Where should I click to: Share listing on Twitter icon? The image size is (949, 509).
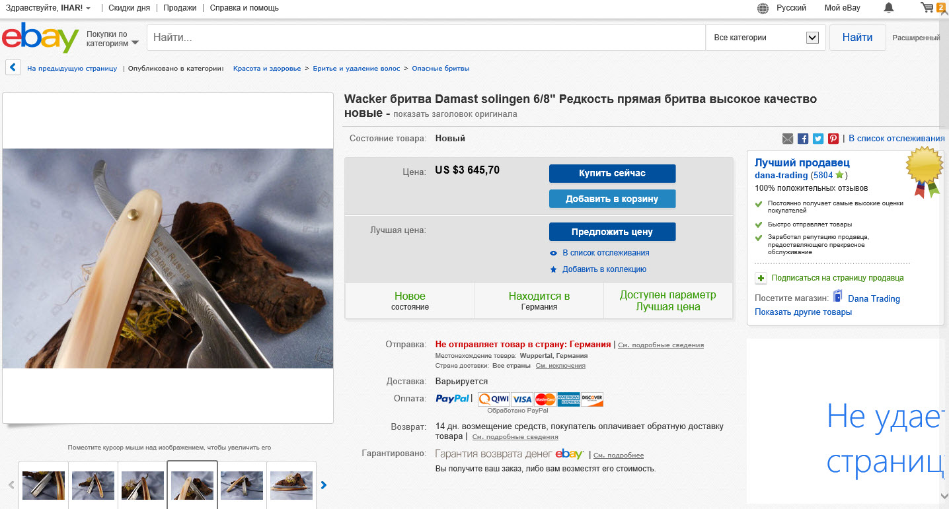click(x=818, y=139)
